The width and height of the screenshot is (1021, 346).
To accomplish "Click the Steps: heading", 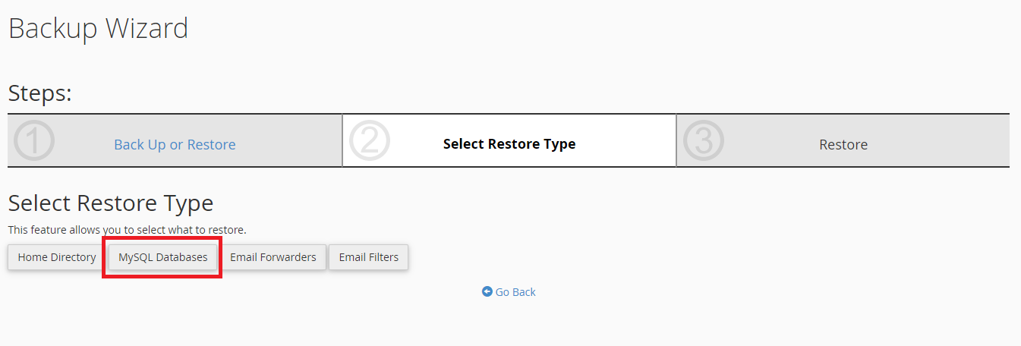I will [x=39, y=93].
